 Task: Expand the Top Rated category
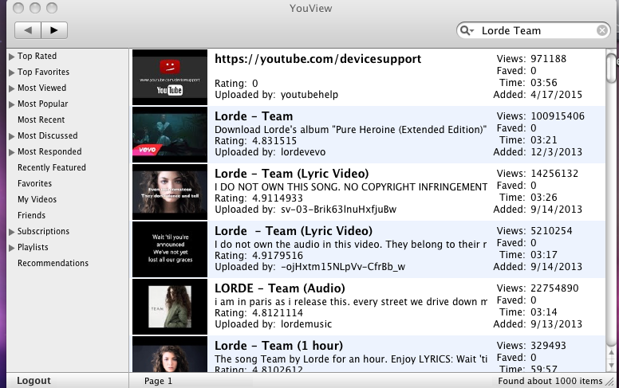11,57
